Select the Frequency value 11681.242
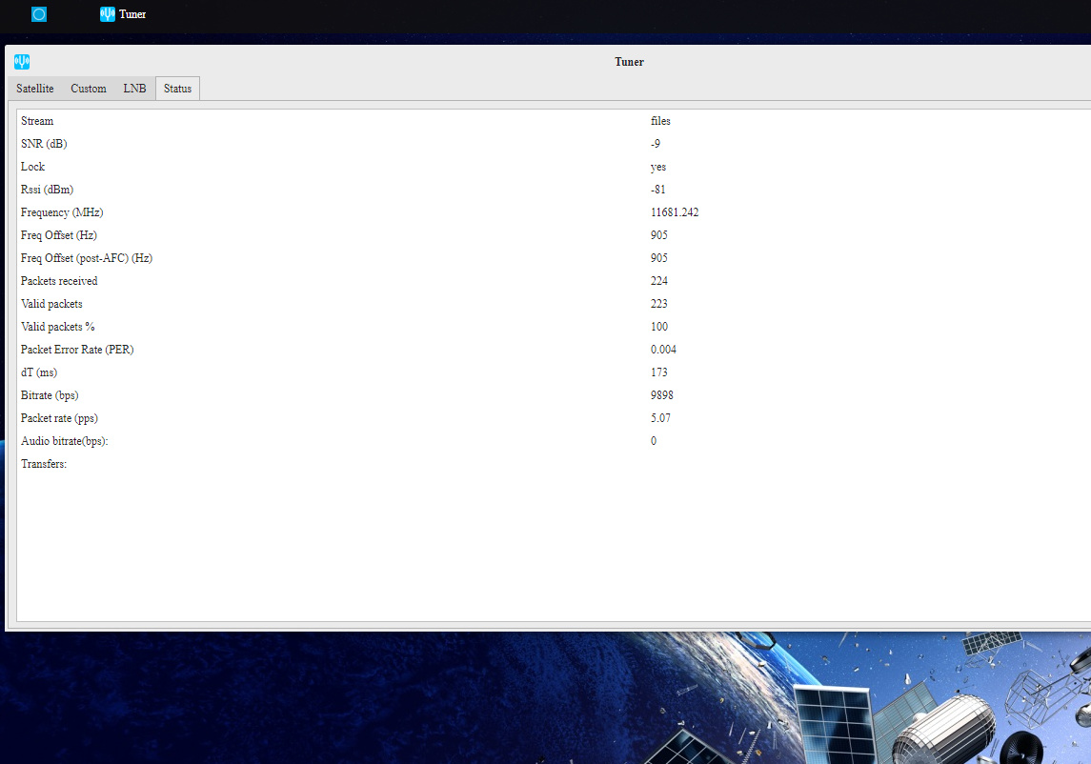The width and height of the screenshot is (1091, 764). (675, 212)
